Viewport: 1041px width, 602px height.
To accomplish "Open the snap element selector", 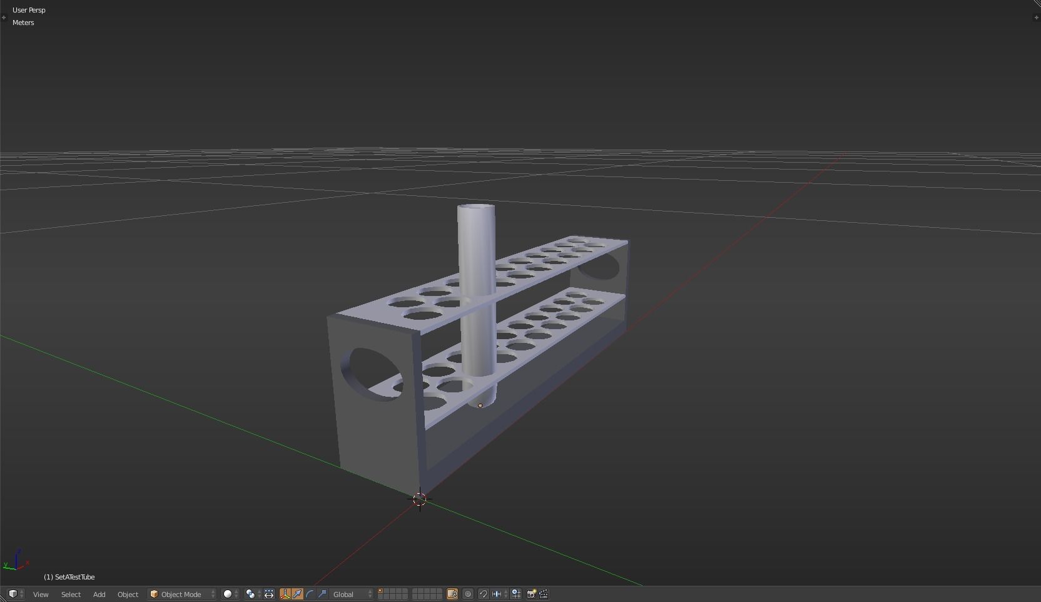I will coord(499,594).
